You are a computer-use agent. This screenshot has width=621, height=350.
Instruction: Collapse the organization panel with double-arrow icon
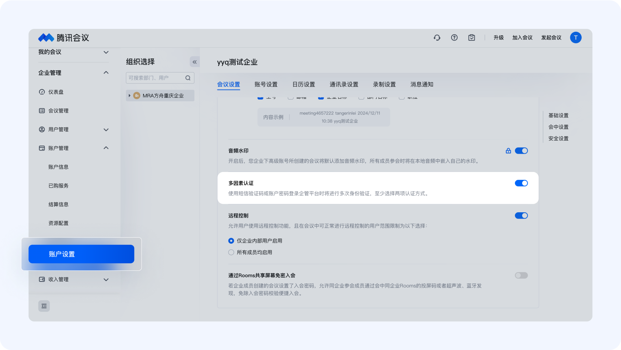click(x=195, y=62)
